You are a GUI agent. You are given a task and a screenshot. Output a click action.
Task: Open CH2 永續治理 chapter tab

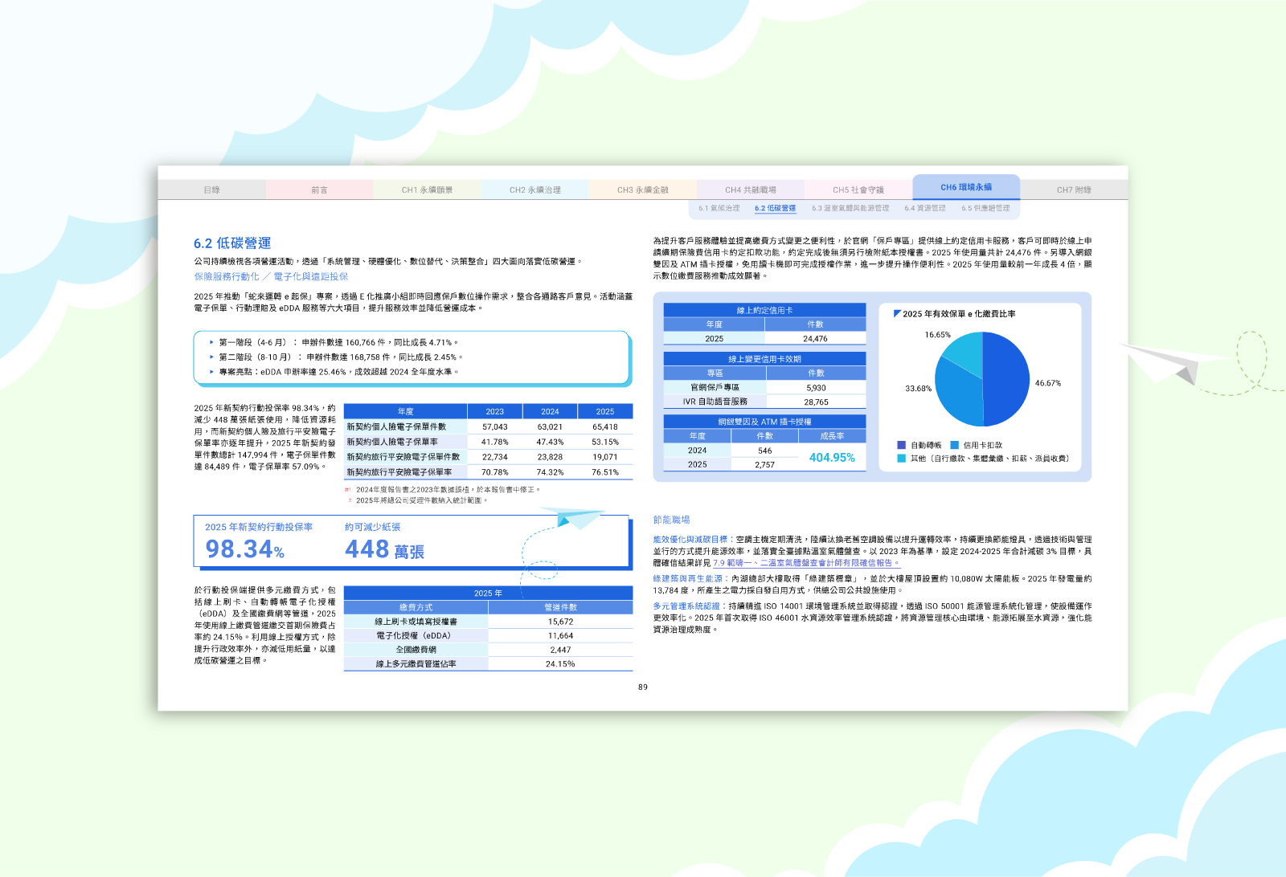click(534, 190)
